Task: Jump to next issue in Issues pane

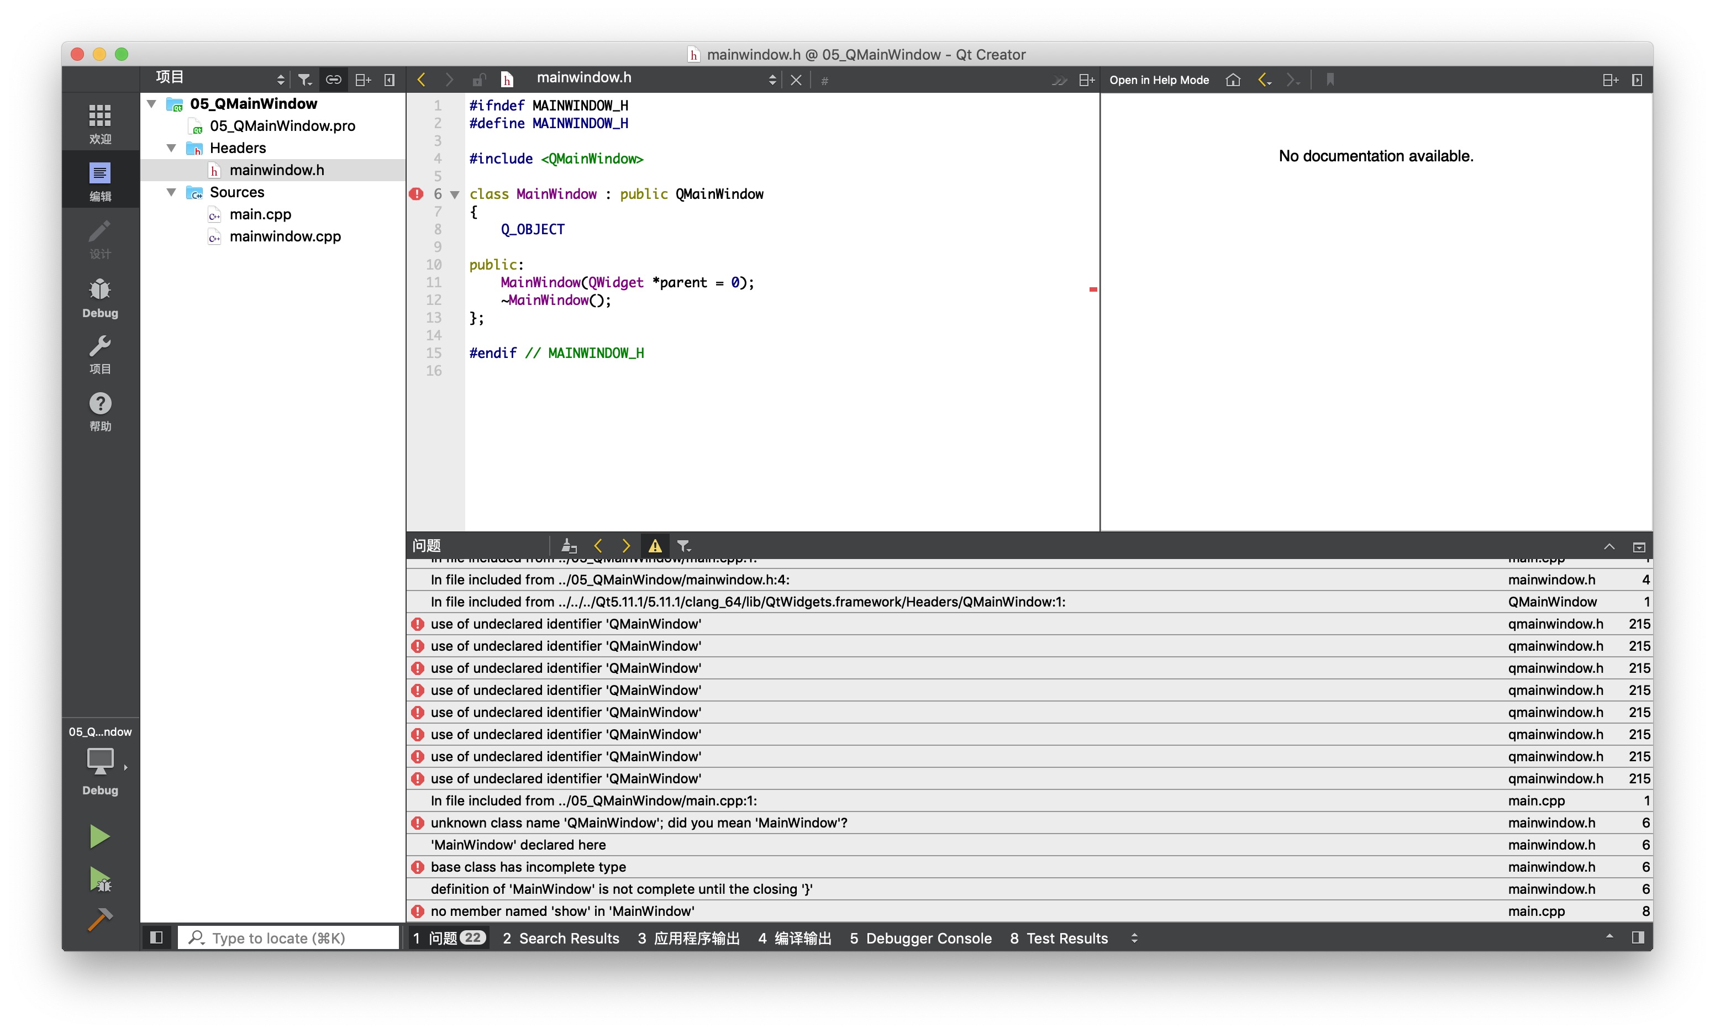Action: coord(626,546)
